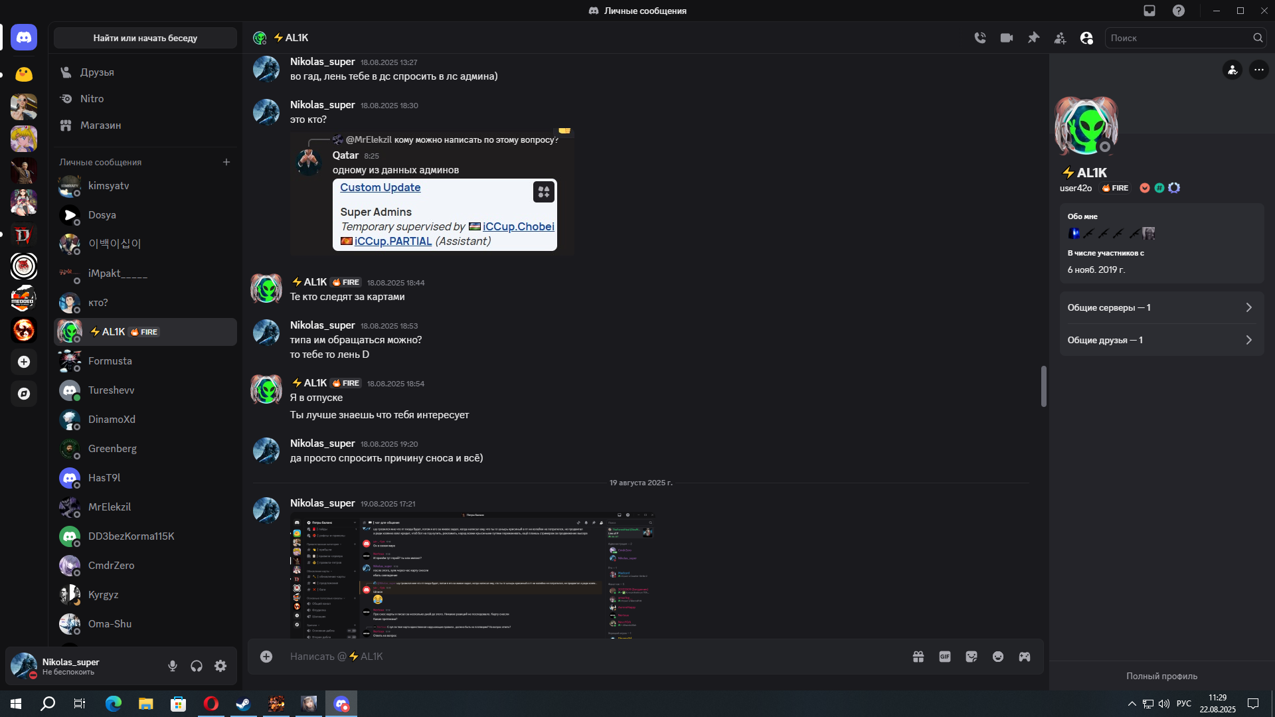The image size is (1275, 717).
Task: Open Steam from the taskbar
Action: 243,704
